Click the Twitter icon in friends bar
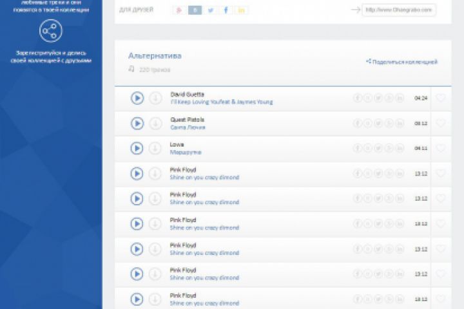Image resolution: width=464 pixels, height=309 pixels. (x=210, y=10)
